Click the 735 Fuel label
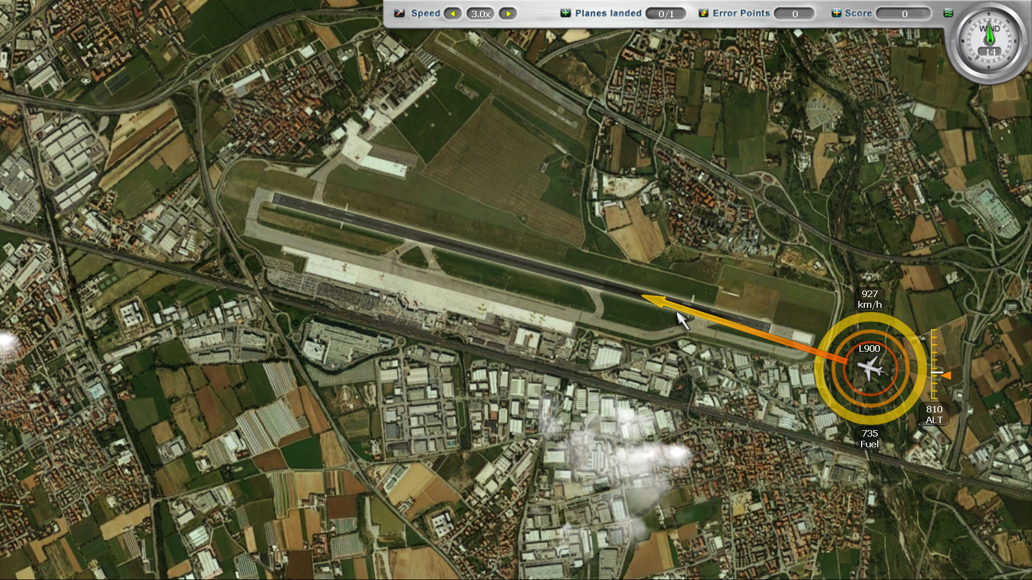Screen dimensions: 1032x580 point(869,438)
